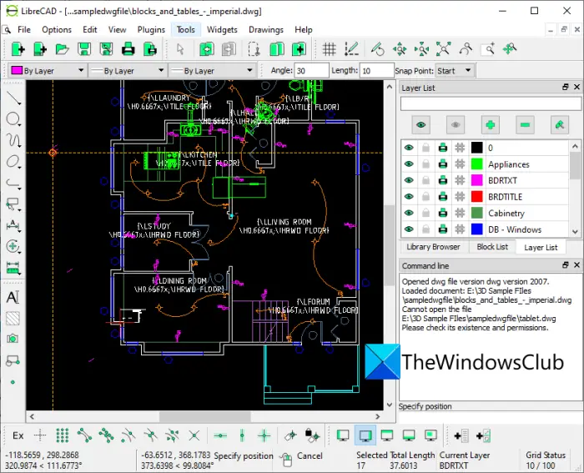Toggle visibility of BDRTXT layer
The height and width of the screenshot is (473, 584).
(x=409, y=180)
